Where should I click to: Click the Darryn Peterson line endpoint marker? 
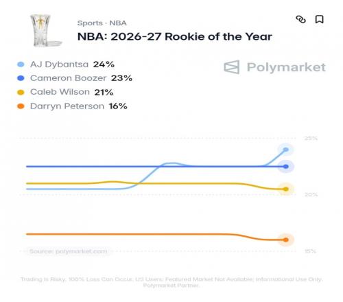pos(286,240)
